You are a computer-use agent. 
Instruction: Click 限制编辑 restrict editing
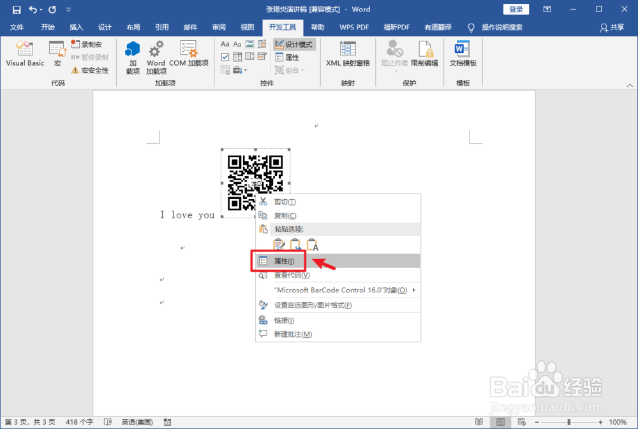tap(424, 54)
